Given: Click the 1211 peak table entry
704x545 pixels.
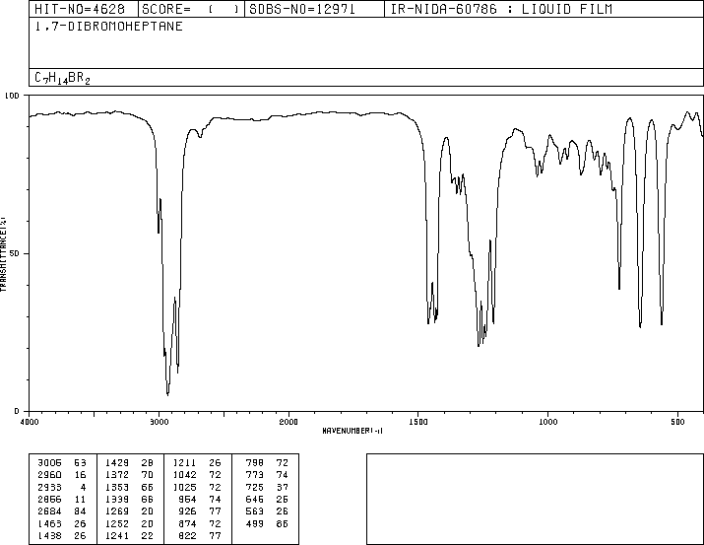Looking at the screenshot, I should (x=184, y=462).
